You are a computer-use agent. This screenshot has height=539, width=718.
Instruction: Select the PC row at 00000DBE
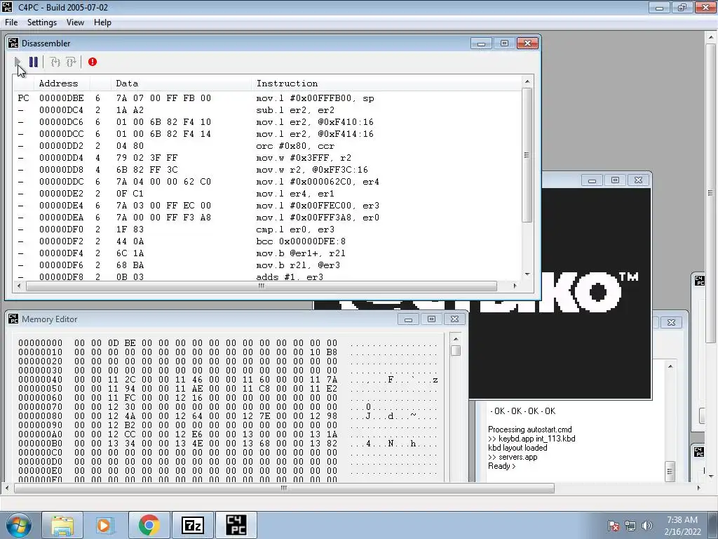click(x=268, y=98)
